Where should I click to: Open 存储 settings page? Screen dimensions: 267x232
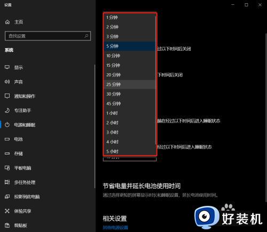click(19, 153)
